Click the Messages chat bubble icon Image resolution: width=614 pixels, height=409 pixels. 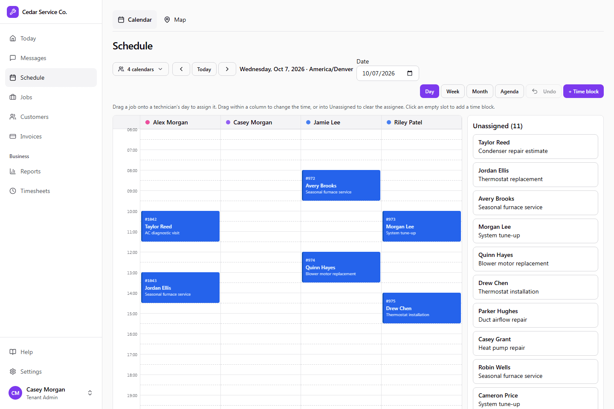13,58
